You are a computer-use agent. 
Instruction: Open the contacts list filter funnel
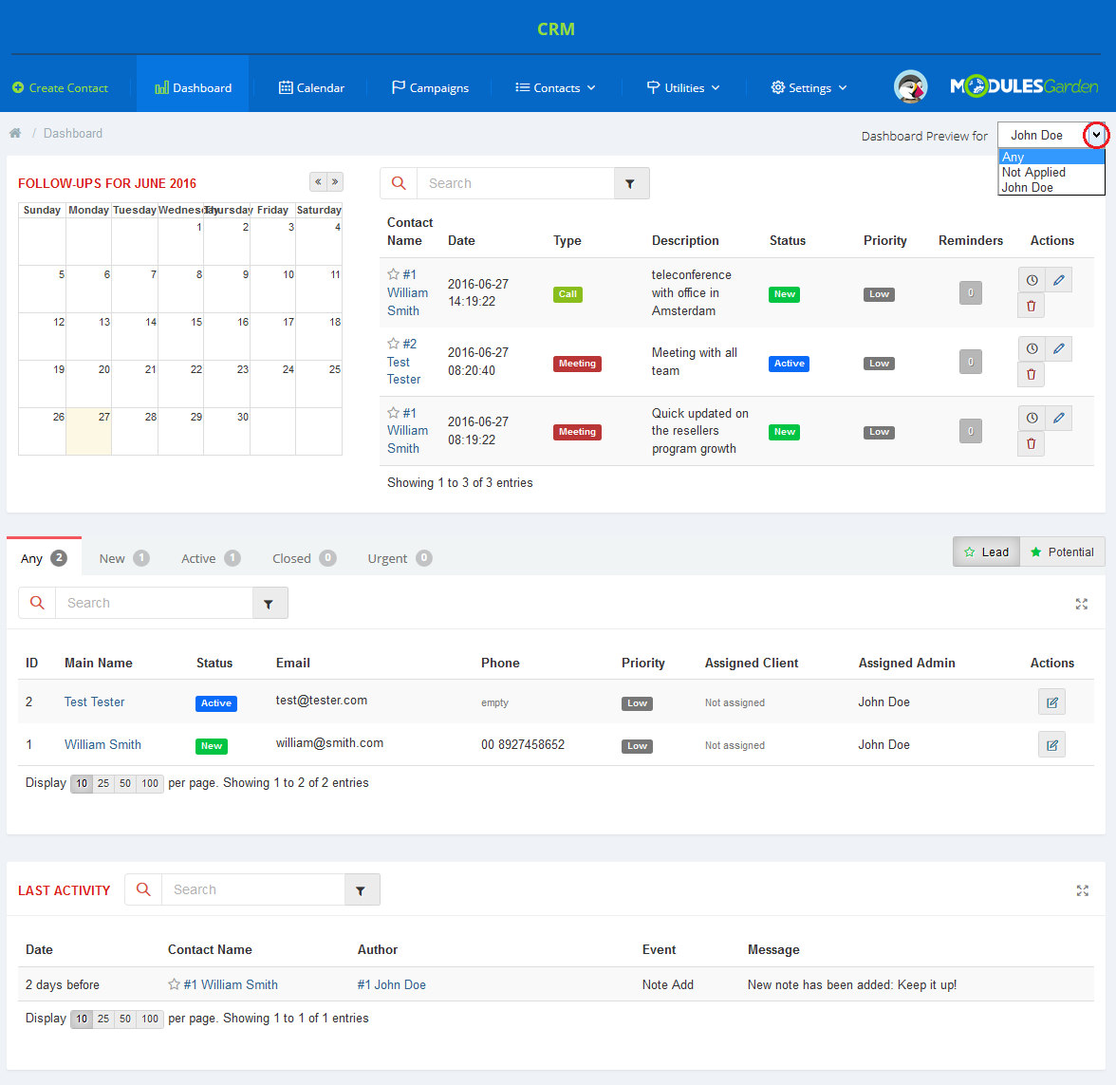click(x=270, y=603)
